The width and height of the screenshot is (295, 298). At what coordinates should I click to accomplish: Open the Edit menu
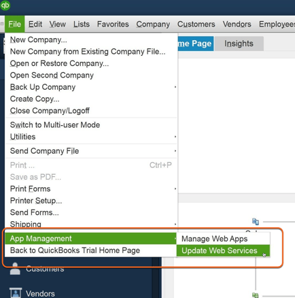(x=35, y=24)
